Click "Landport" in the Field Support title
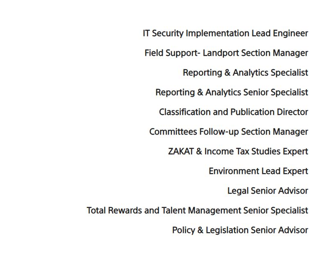 point(221,53)
